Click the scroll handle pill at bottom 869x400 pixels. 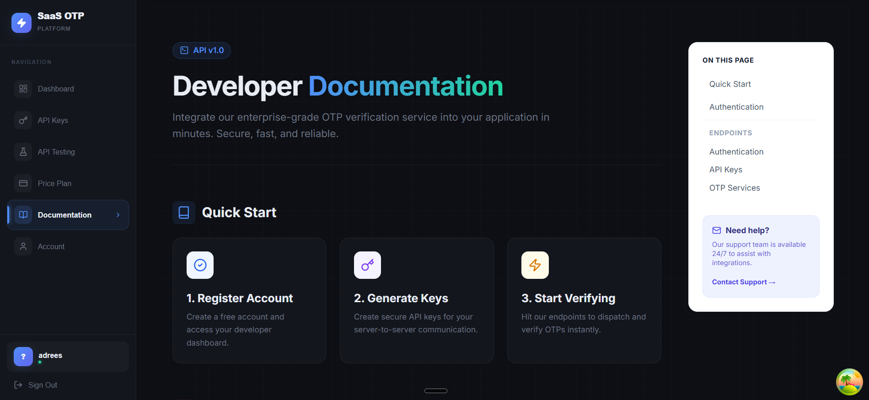pos(436,391)
